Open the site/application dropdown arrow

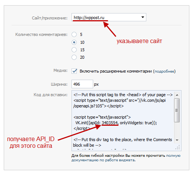point(143,17)
